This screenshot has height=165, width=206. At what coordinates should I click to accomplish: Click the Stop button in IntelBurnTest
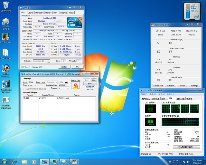(94, 80)
